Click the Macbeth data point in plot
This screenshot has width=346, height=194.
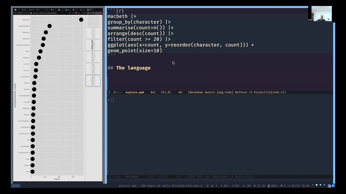(81, 20)
